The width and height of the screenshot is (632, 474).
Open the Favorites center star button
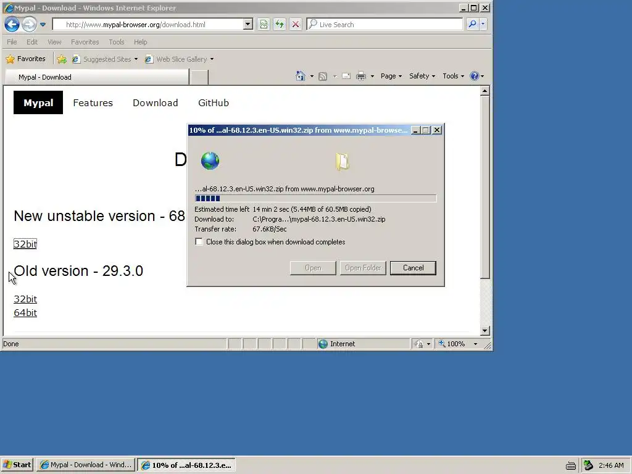25,59
